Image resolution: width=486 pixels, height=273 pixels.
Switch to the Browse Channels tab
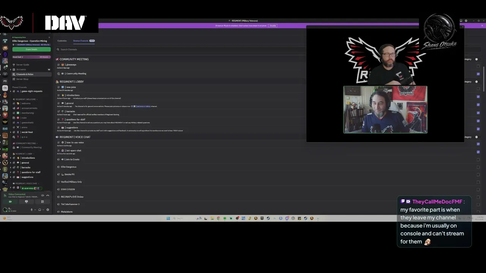pos(84,41)
